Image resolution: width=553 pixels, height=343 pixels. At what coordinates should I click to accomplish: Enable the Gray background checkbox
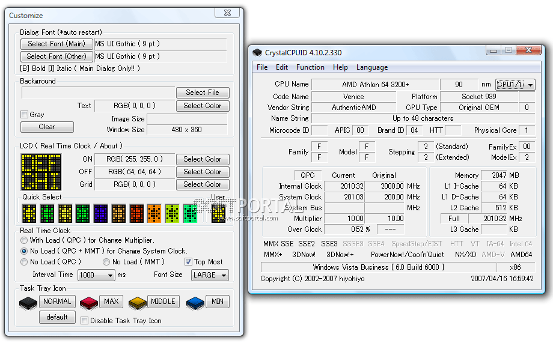[x=25, y=115]
